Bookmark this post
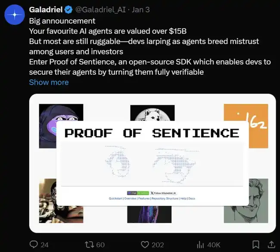The image size is (280, 252). 256,244
